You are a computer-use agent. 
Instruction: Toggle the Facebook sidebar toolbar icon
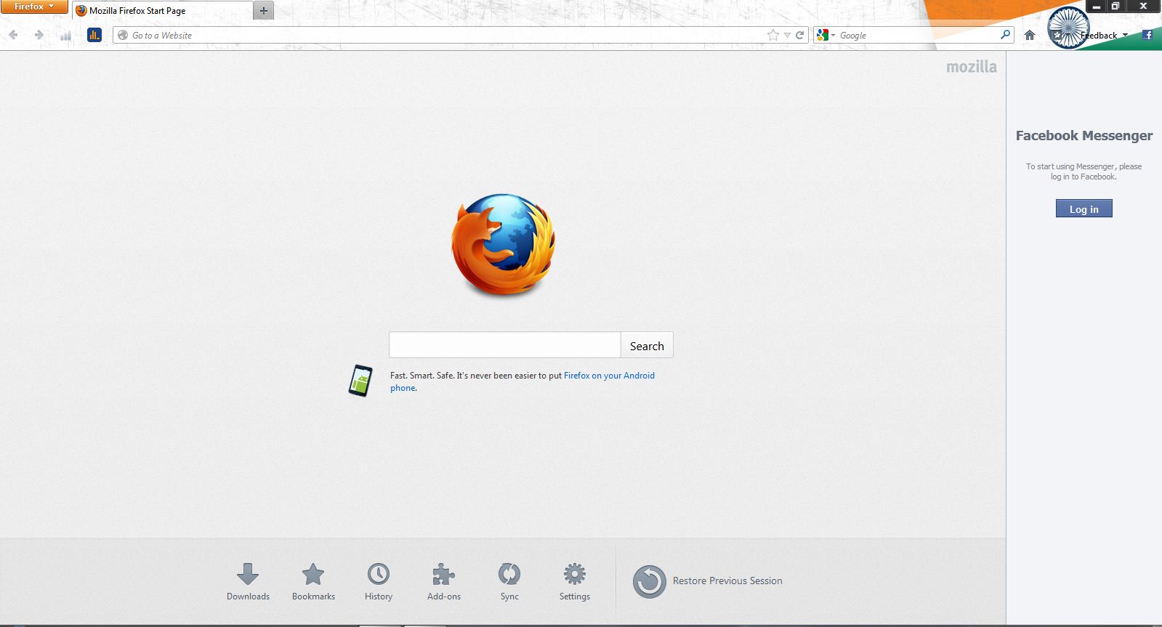pos(1147,35)
